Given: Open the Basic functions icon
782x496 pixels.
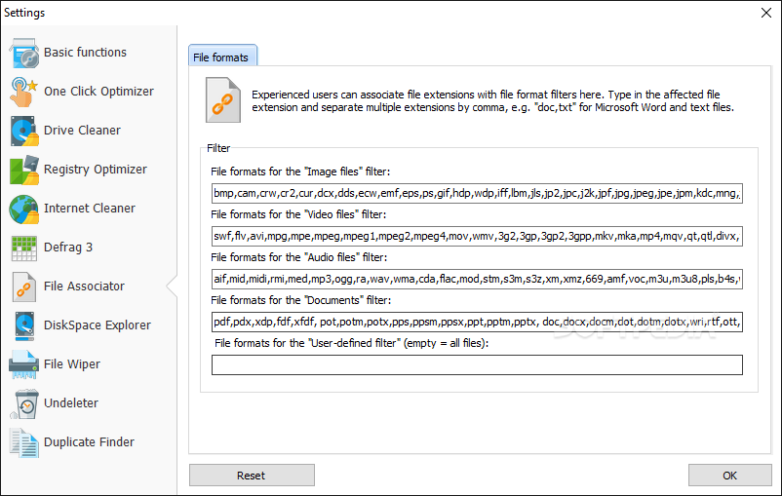Looking at the screenshot, I should pyautogui.click(x=24, y=53).
